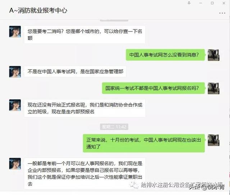Click the last bubble about 企业内部预报名
The height and width of the screenshot is (195, 230).
(x=85, y=173)
